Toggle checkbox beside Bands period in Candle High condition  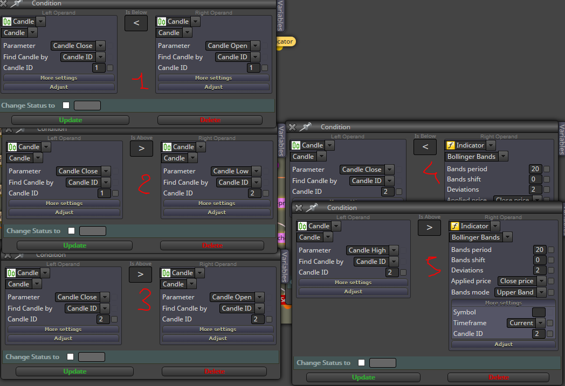coord(551,250)
